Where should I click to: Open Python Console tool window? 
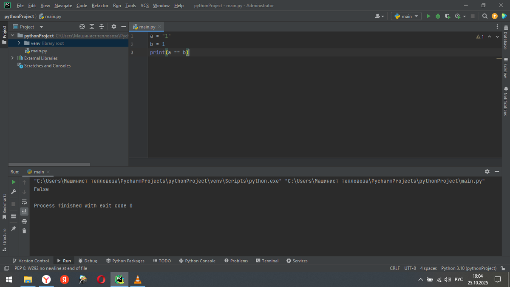coord(197,261)
